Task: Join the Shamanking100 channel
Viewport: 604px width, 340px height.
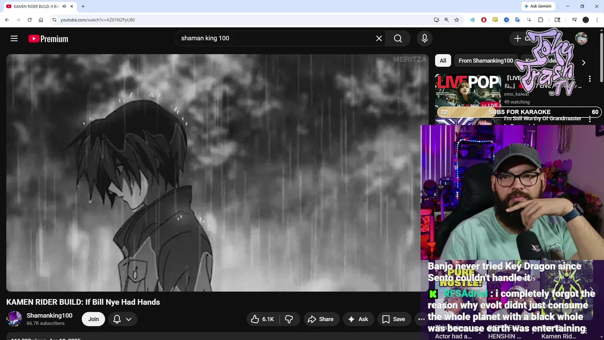Action: (x=93, y=319)
